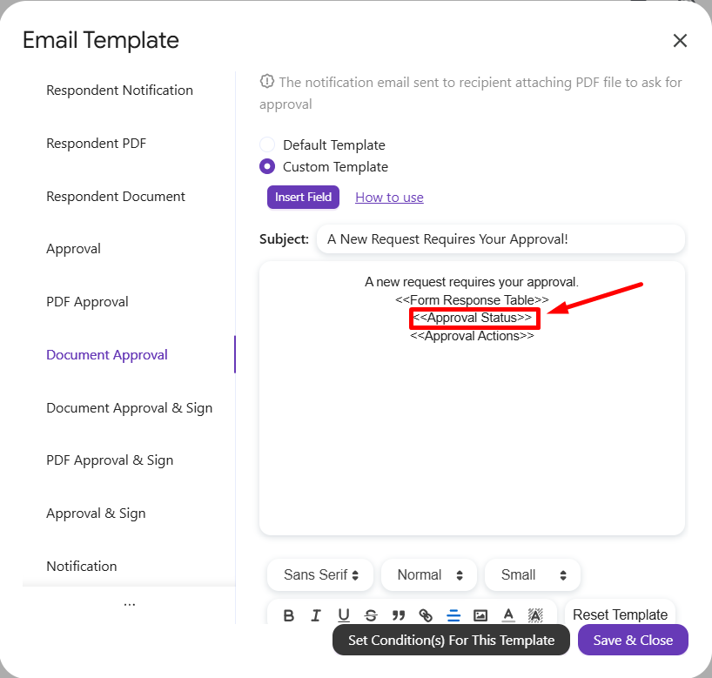Select the Custom Template radio option
Image resolution: width=712 pixels, height=678 pixels.
pos(268,167)
